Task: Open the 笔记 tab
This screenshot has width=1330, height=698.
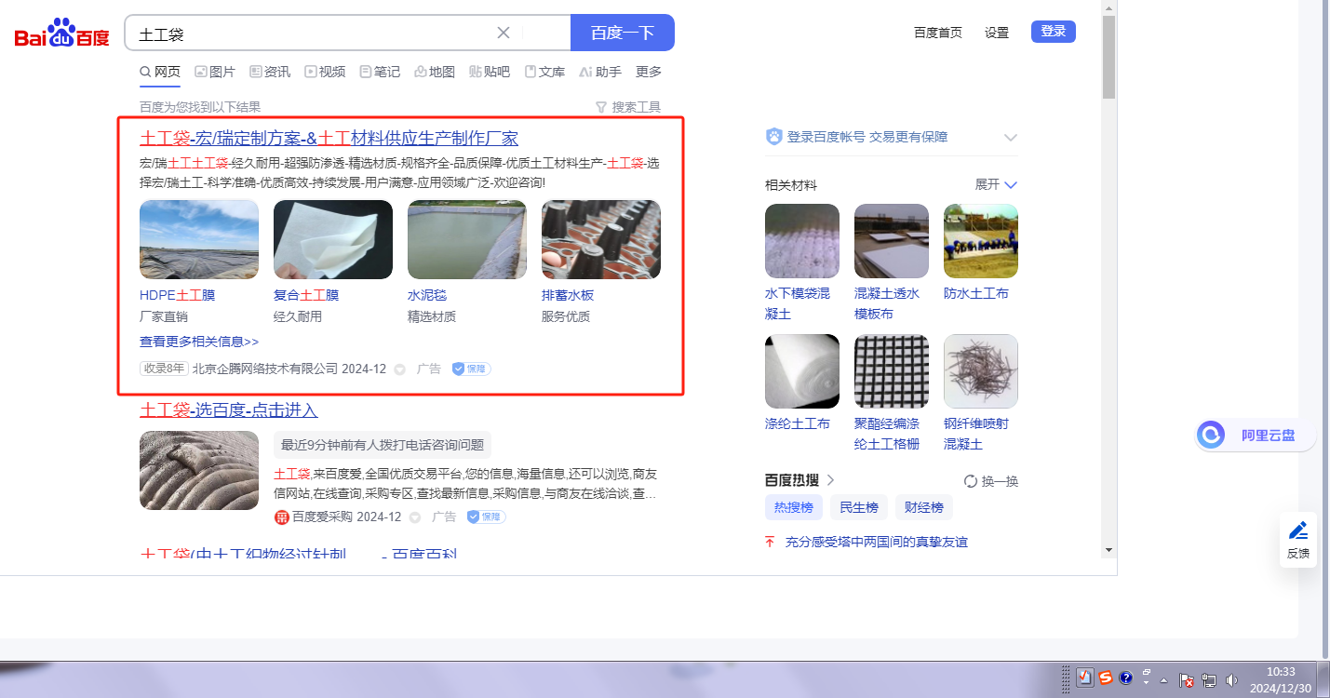Action: point(380,72)
